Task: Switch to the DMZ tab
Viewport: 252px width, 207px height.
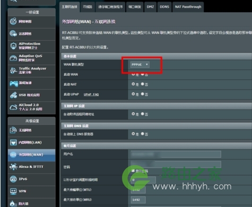Action: click(x=150, y=7)
